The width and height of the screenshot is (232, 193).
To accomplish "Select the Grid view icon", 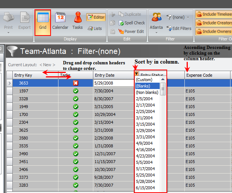I will (x=42, y=21).
